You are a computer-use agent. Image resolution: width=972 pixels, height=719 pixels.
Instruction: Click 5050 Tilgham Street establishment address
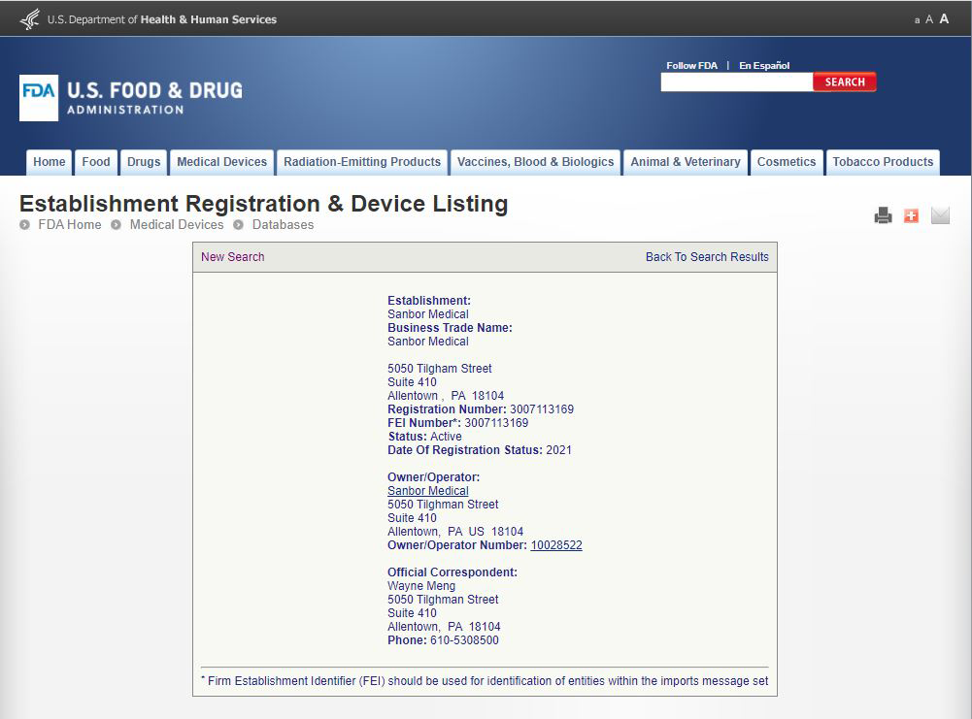click(440, 369)
